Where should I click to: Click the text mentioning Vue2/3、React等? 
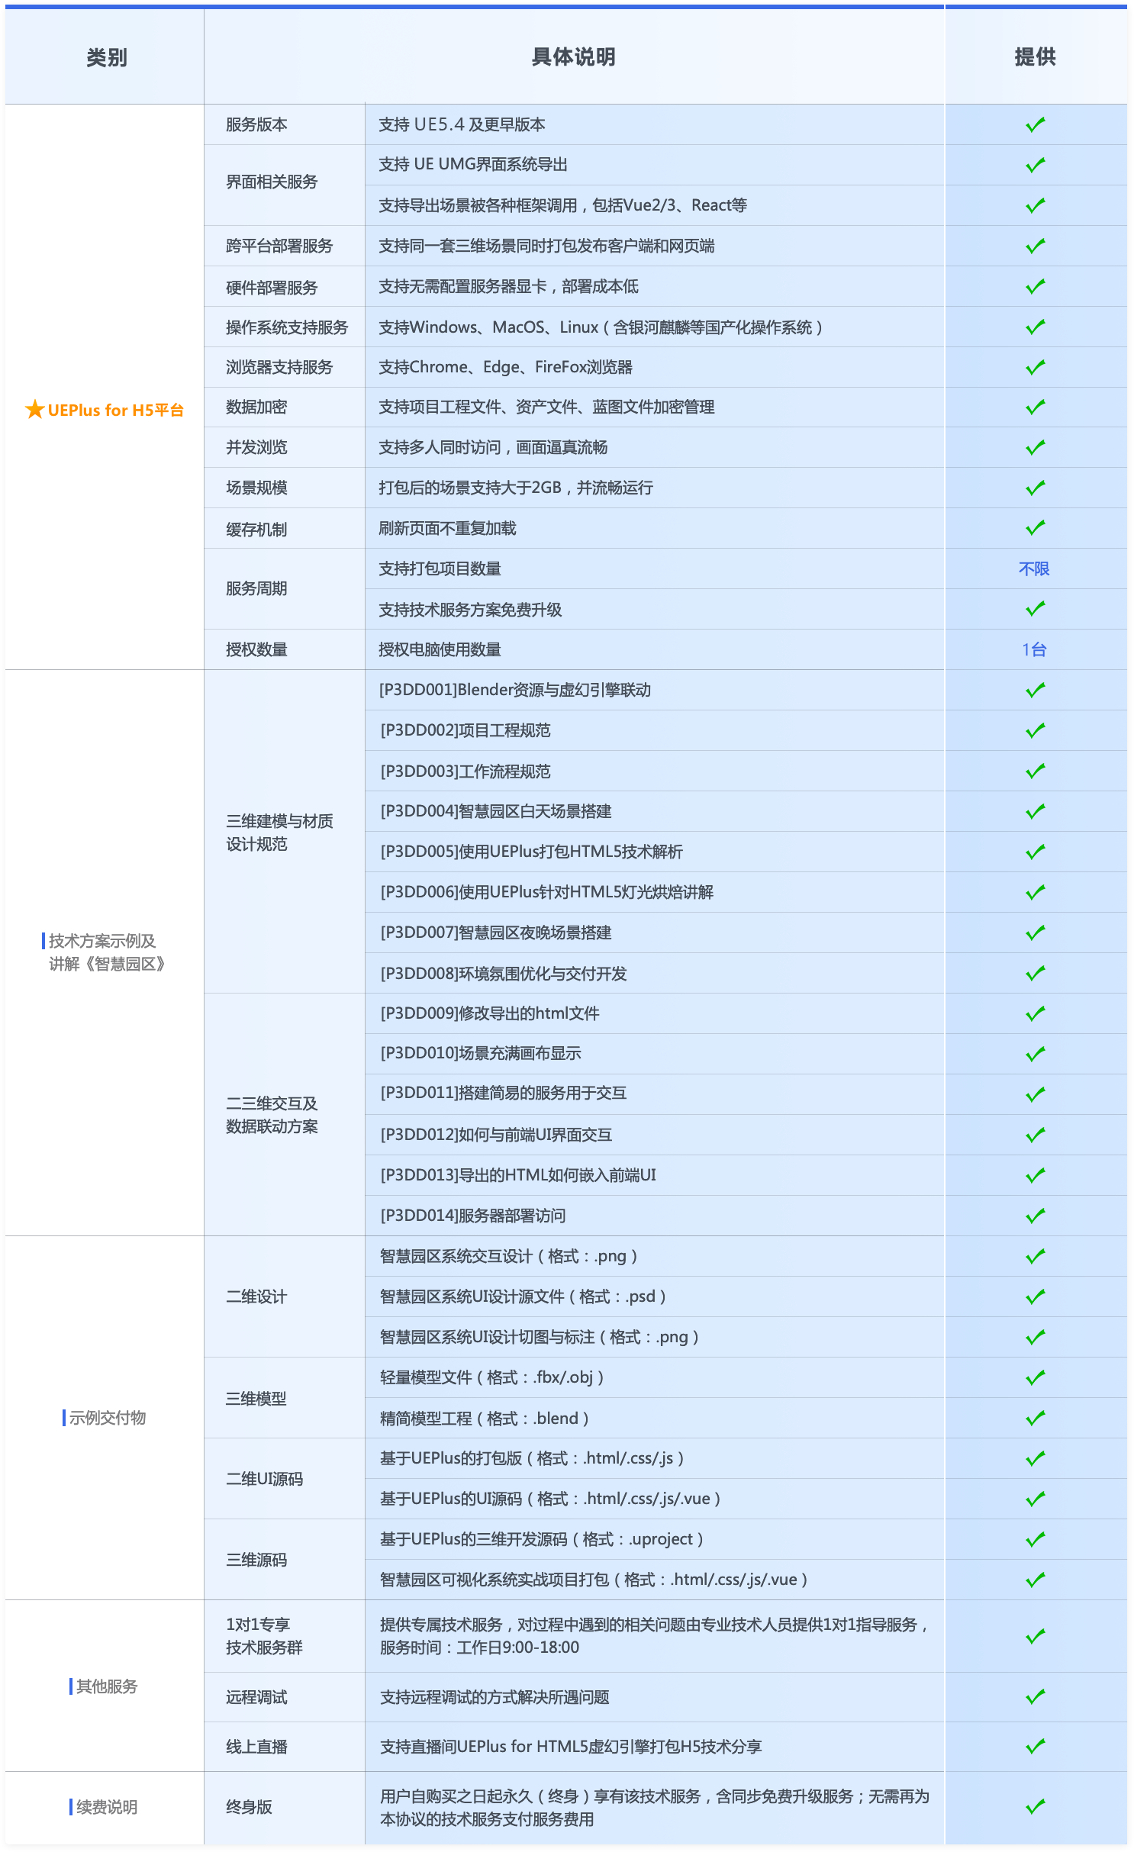[x=562, y=205]
